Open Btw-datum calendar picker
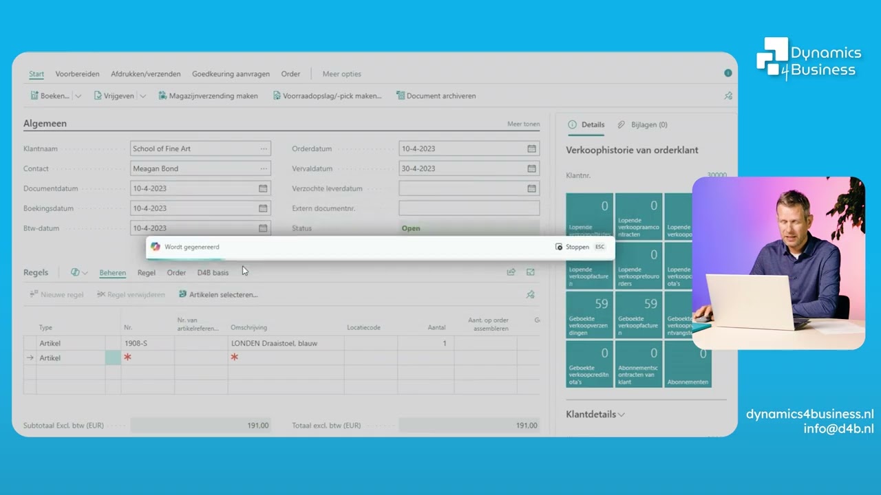Image resolution: width=881 pixels, height=495 pixels. pos(263,228)
